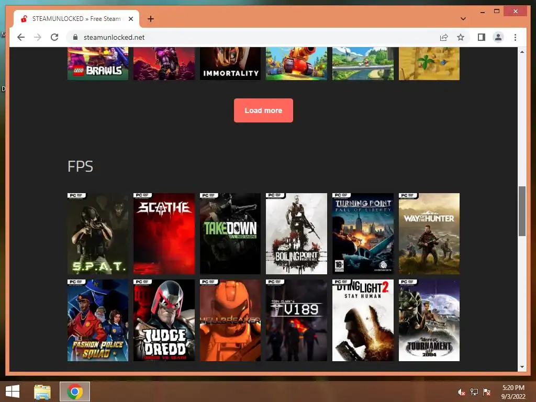Open the bridge landscape game cover
Viewport: 536px width, 402px height.
[363, 63]
